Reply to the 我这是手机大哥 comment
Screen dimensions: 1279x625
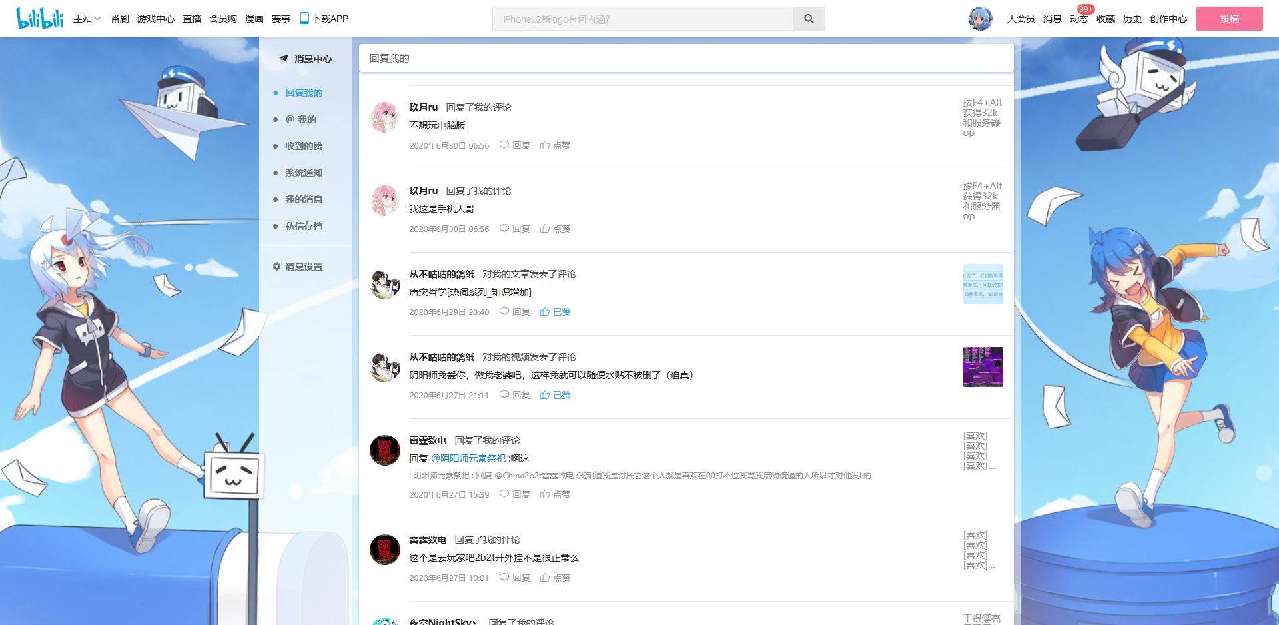tap(515, 229)
